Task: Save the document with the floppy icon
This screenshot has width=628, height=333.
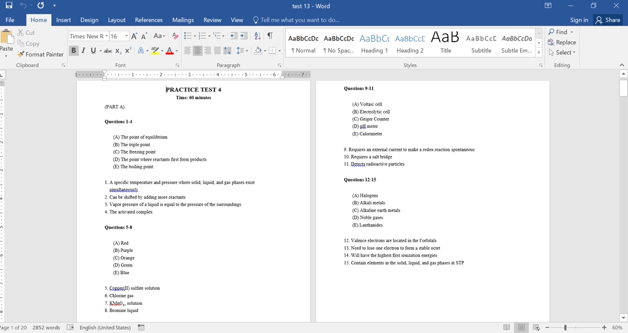Action: (9, 6)
